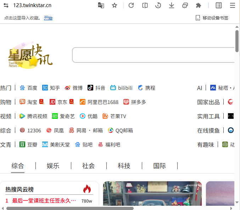Click 开始 to import bookmarks
The height and width of the screenshot is (210, 240).
[48, 18]
